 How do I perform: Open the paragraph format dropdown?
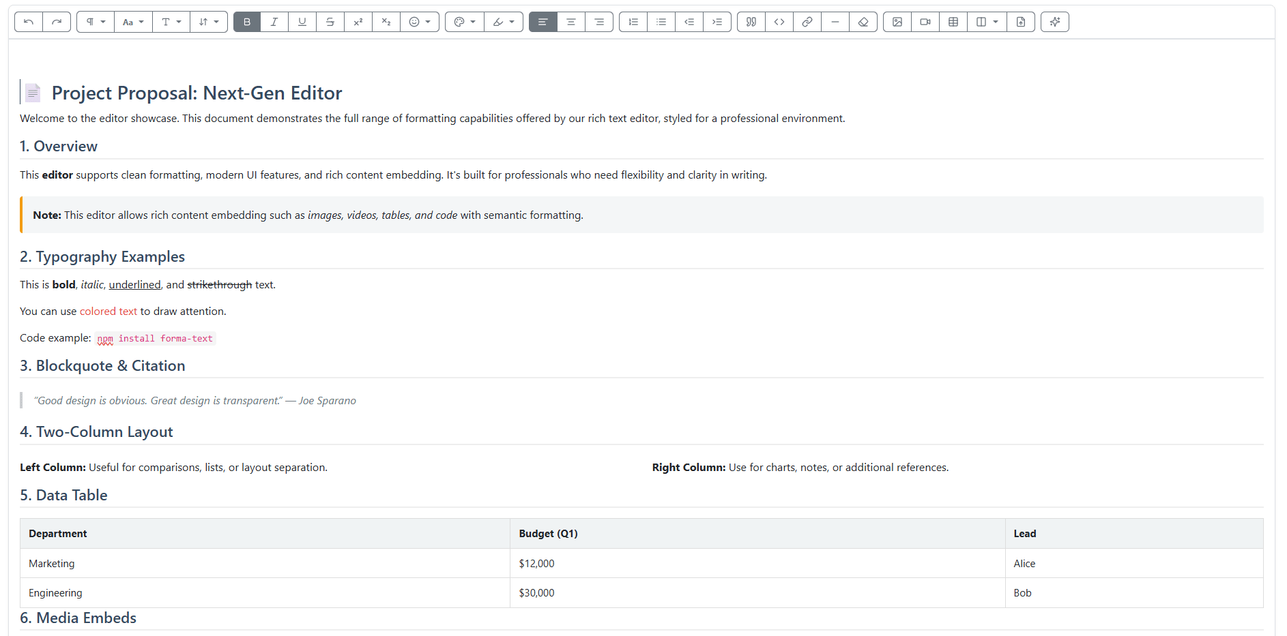96,22
